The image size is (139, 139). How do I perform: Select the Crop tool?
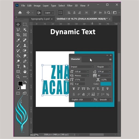18,35
